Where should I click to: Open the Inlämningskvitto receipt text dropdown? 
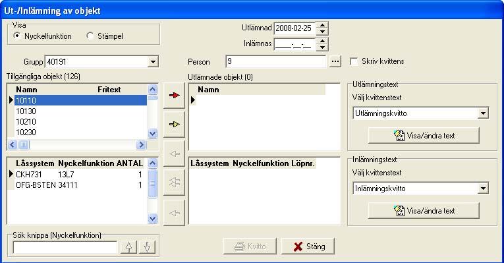483,189
